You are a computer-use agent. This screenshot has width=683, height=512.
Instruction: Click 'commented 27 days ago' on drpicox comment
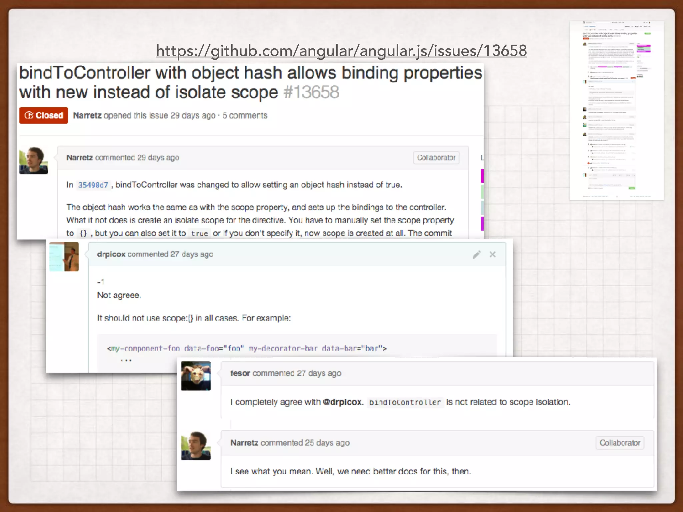point(170,254)
